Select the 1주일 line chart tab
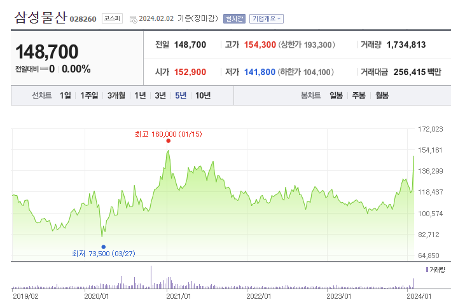The width and height of the screenshot is (451, 307). click(89, 95)
